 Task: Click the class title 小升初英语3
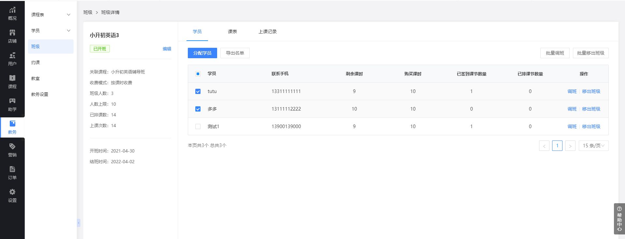pos(104,35)
